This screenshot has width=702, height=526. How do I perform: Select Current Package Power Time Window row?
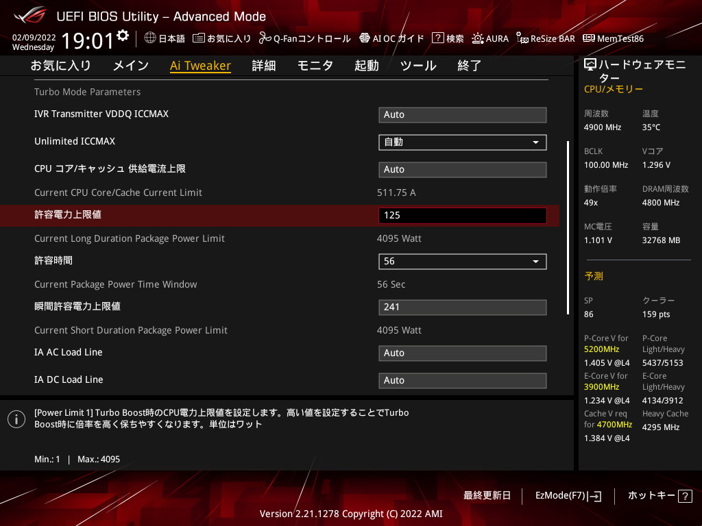pos(115,284)
